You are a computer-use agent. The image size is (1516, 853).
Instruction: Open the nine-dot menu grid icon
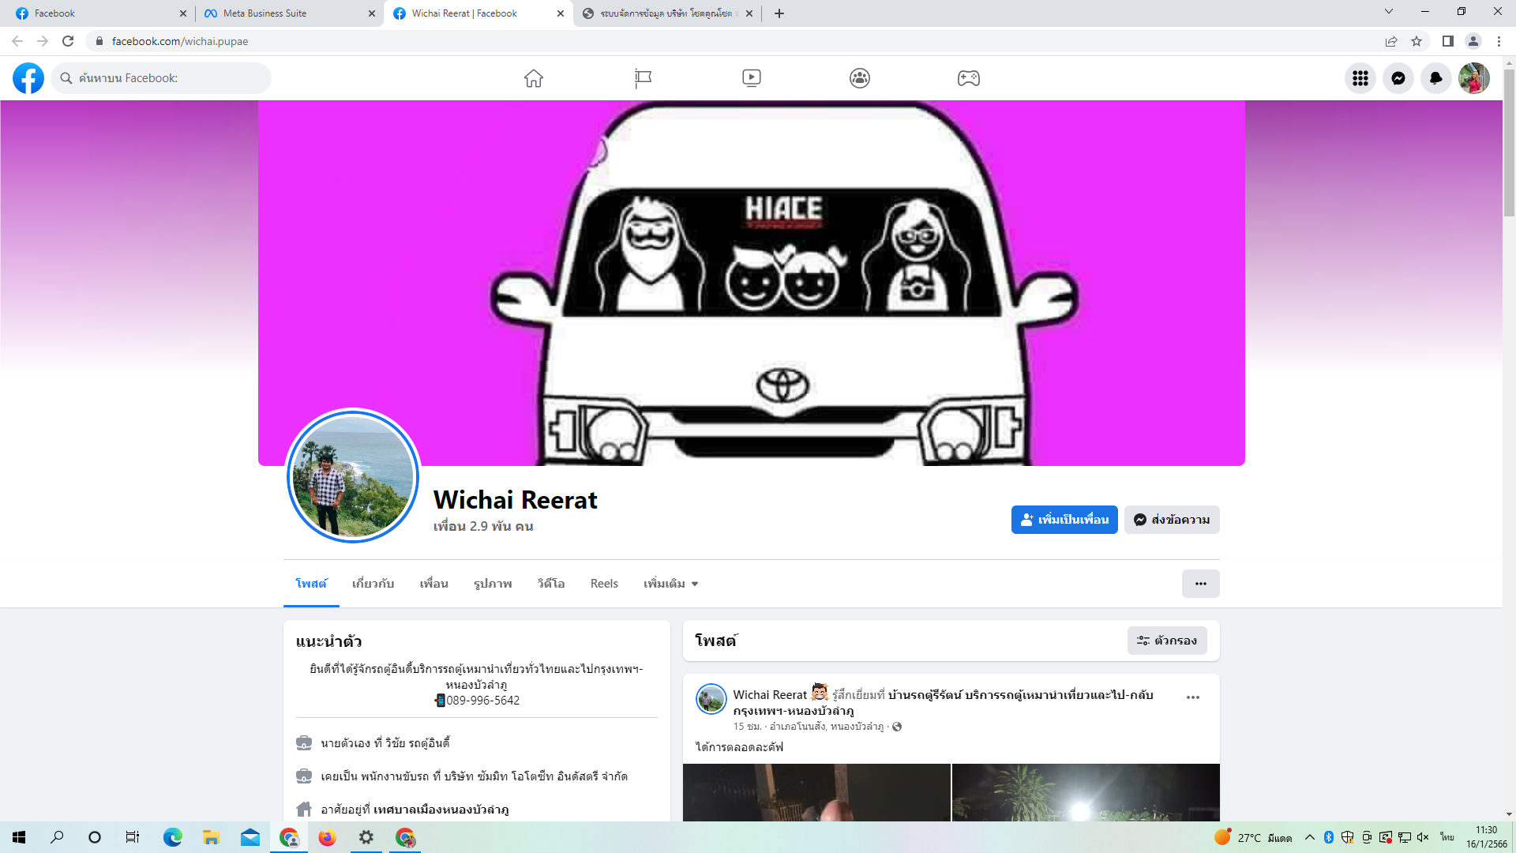click(1360, 78)
